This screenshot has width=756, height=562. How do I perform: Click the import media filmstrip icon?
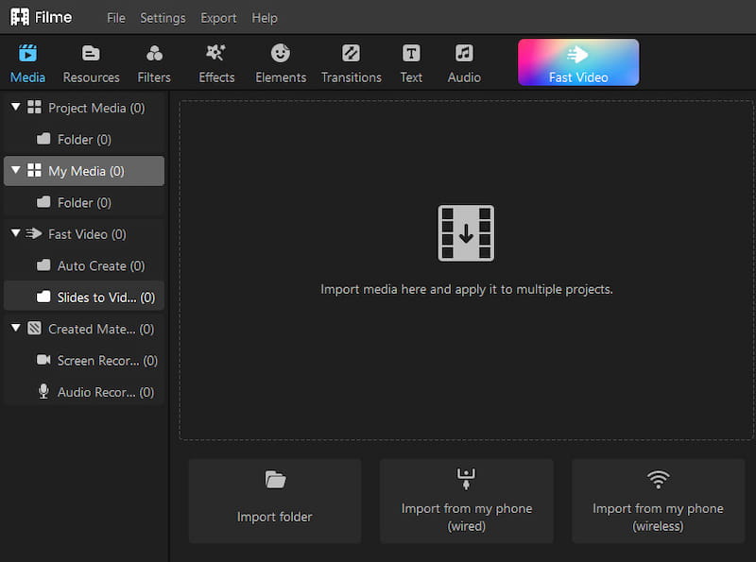click(466, 233)
